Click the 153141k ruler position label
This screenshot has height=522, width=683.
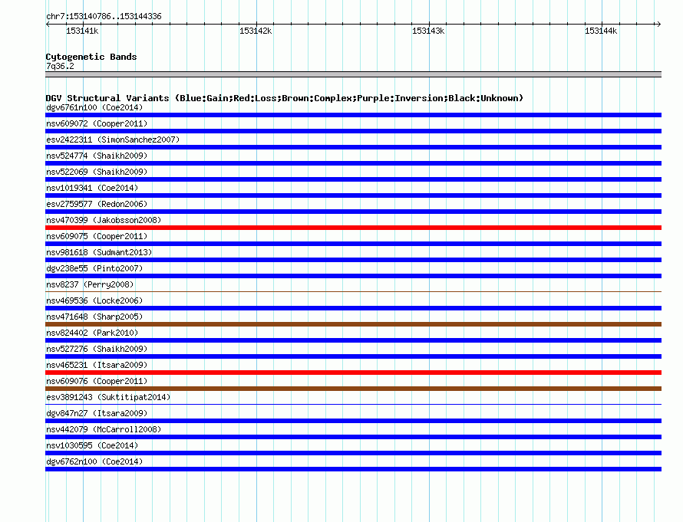click(82, 31)
